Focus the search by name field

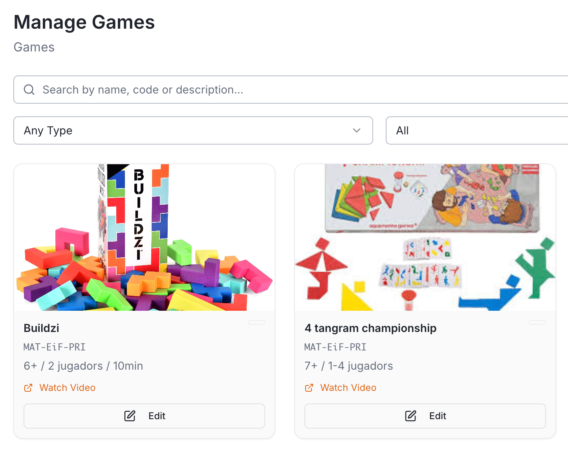275,90
